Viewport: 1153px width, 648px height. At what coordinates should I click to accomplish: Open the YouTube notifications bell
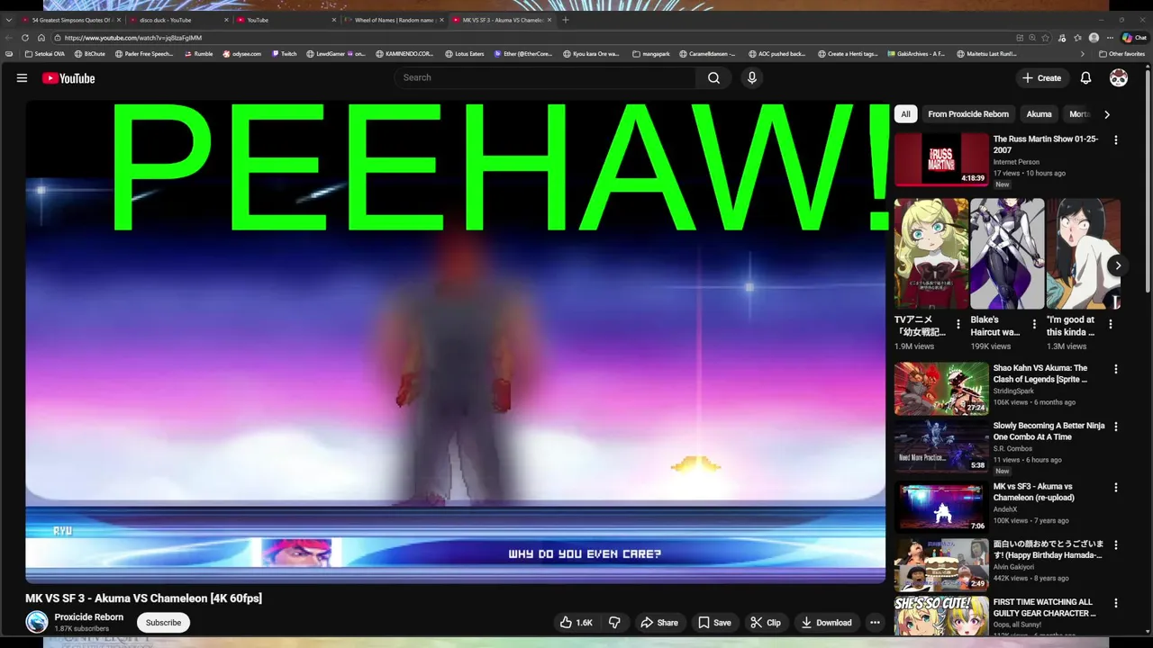[1085, 78]
